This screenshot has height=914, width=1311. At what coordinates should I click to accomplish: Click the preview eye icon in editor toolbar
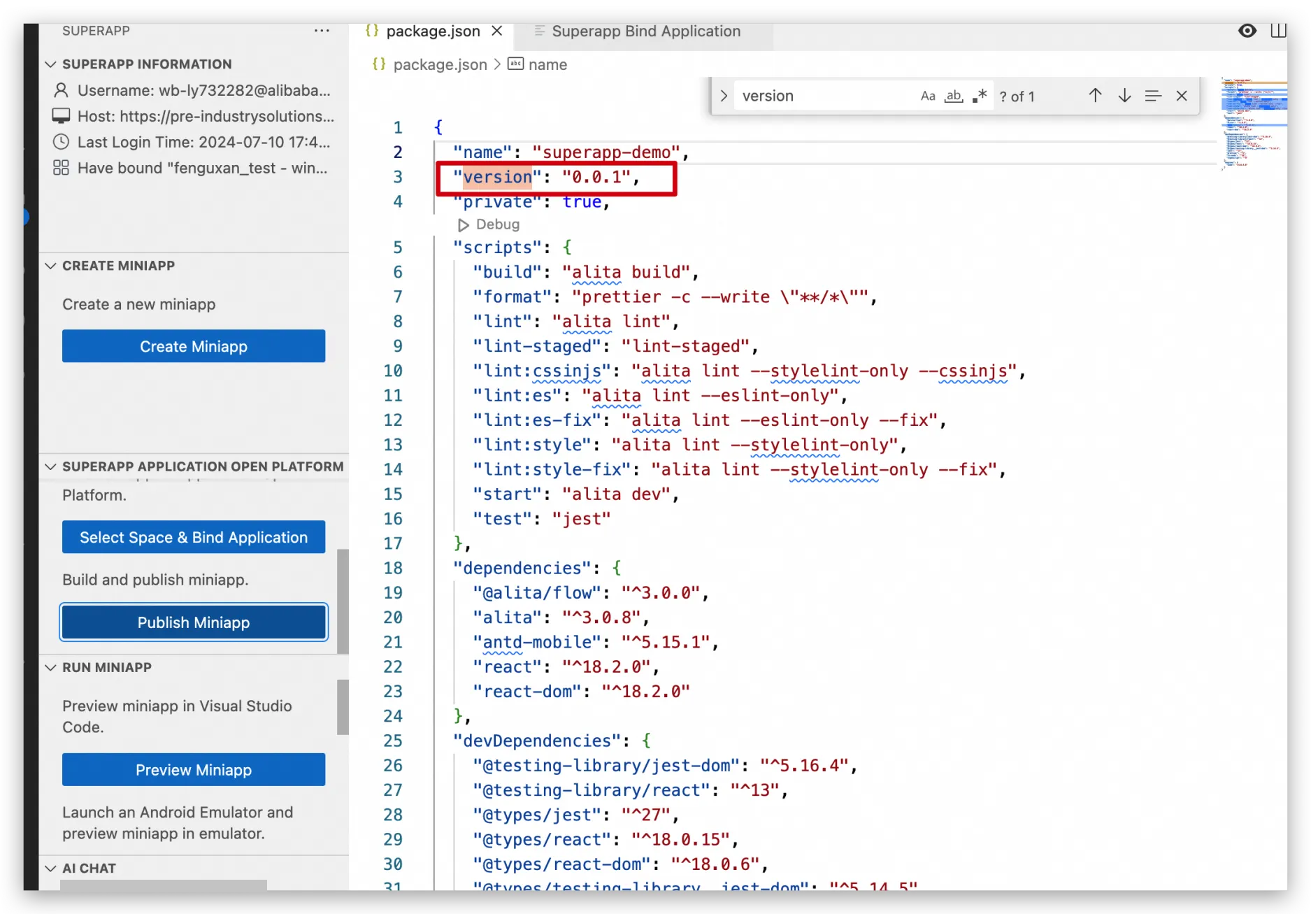click(1247, 31)
